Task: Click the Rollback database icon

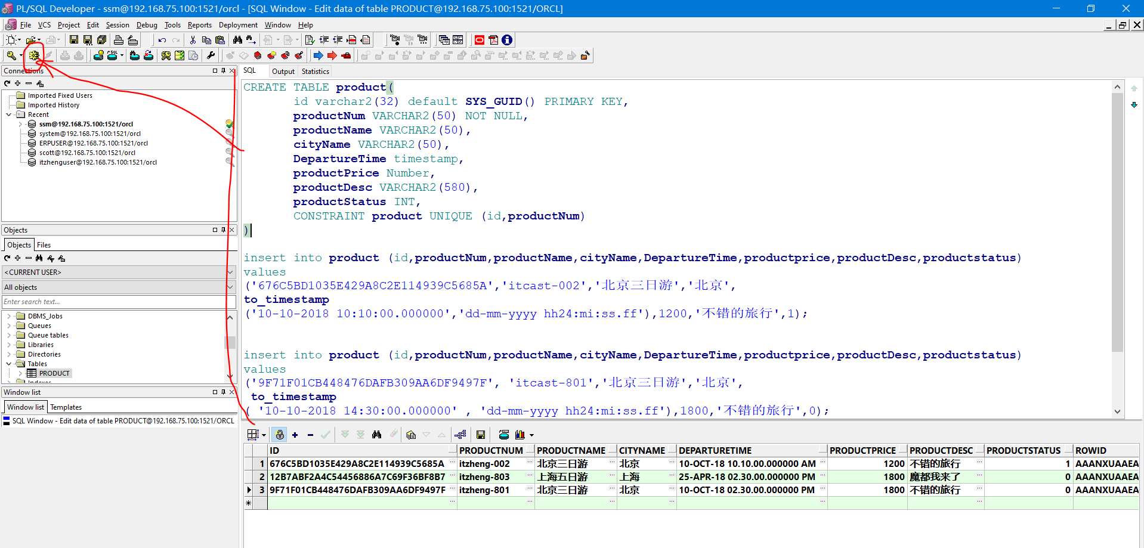Action: click(x=79, y=55)
